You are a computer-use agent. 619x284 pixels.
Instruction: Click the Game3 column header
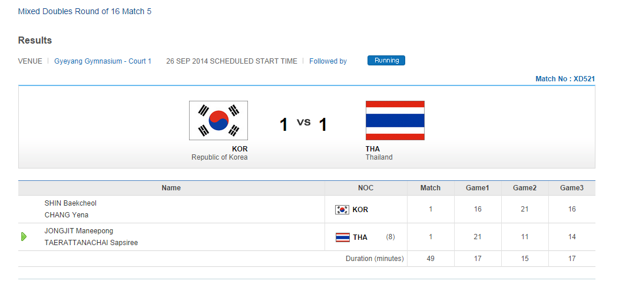[x=572, y=188]
